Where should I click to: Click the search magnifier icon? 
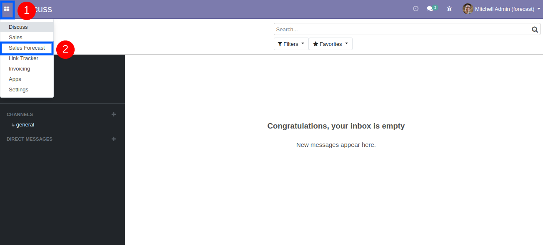535,30
